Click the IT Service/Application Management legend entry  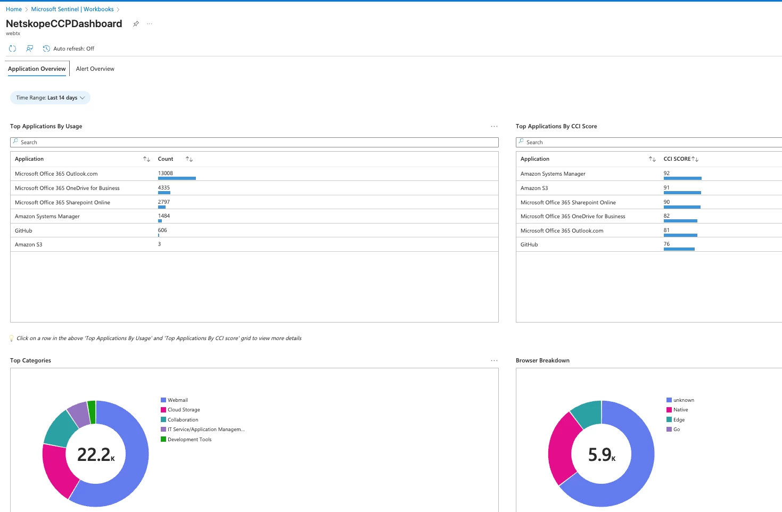click(x=203, y=429)
